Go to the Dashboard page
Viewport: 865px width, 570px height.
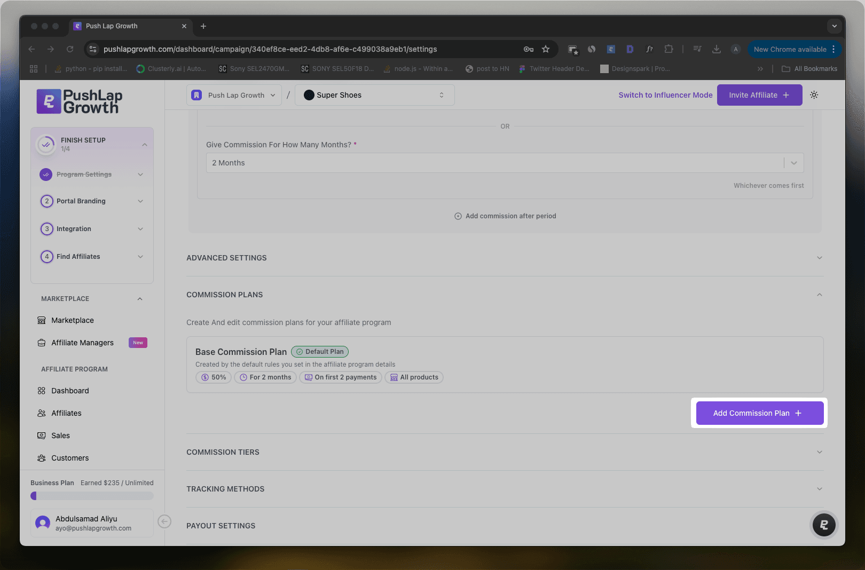click(x=70, y=391)
